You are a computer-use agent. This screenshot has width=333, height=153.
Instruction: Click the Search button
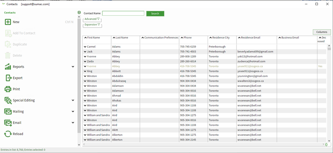[155, 14]
